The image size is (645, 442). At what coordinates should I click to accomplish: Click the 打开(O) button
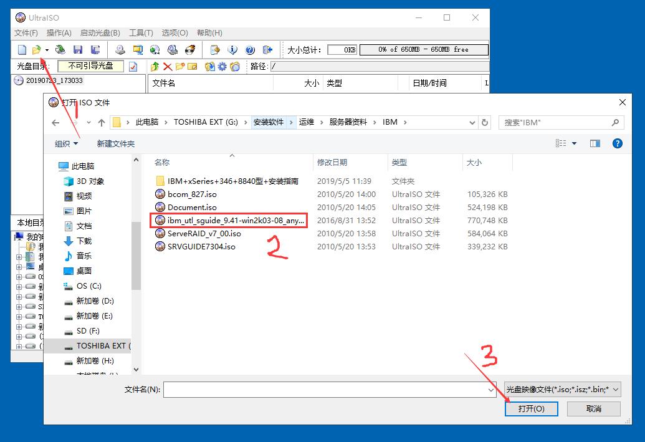pyautogui.click(x=531, y=408)
